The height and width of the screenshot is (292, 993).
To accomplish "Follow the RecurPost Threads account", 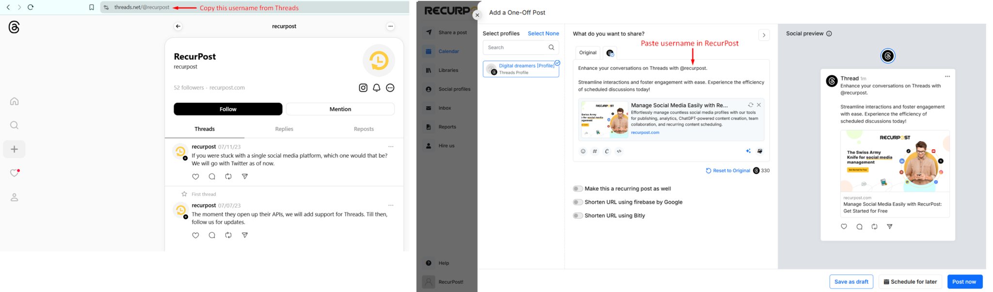I will click(x=228, y=109).
